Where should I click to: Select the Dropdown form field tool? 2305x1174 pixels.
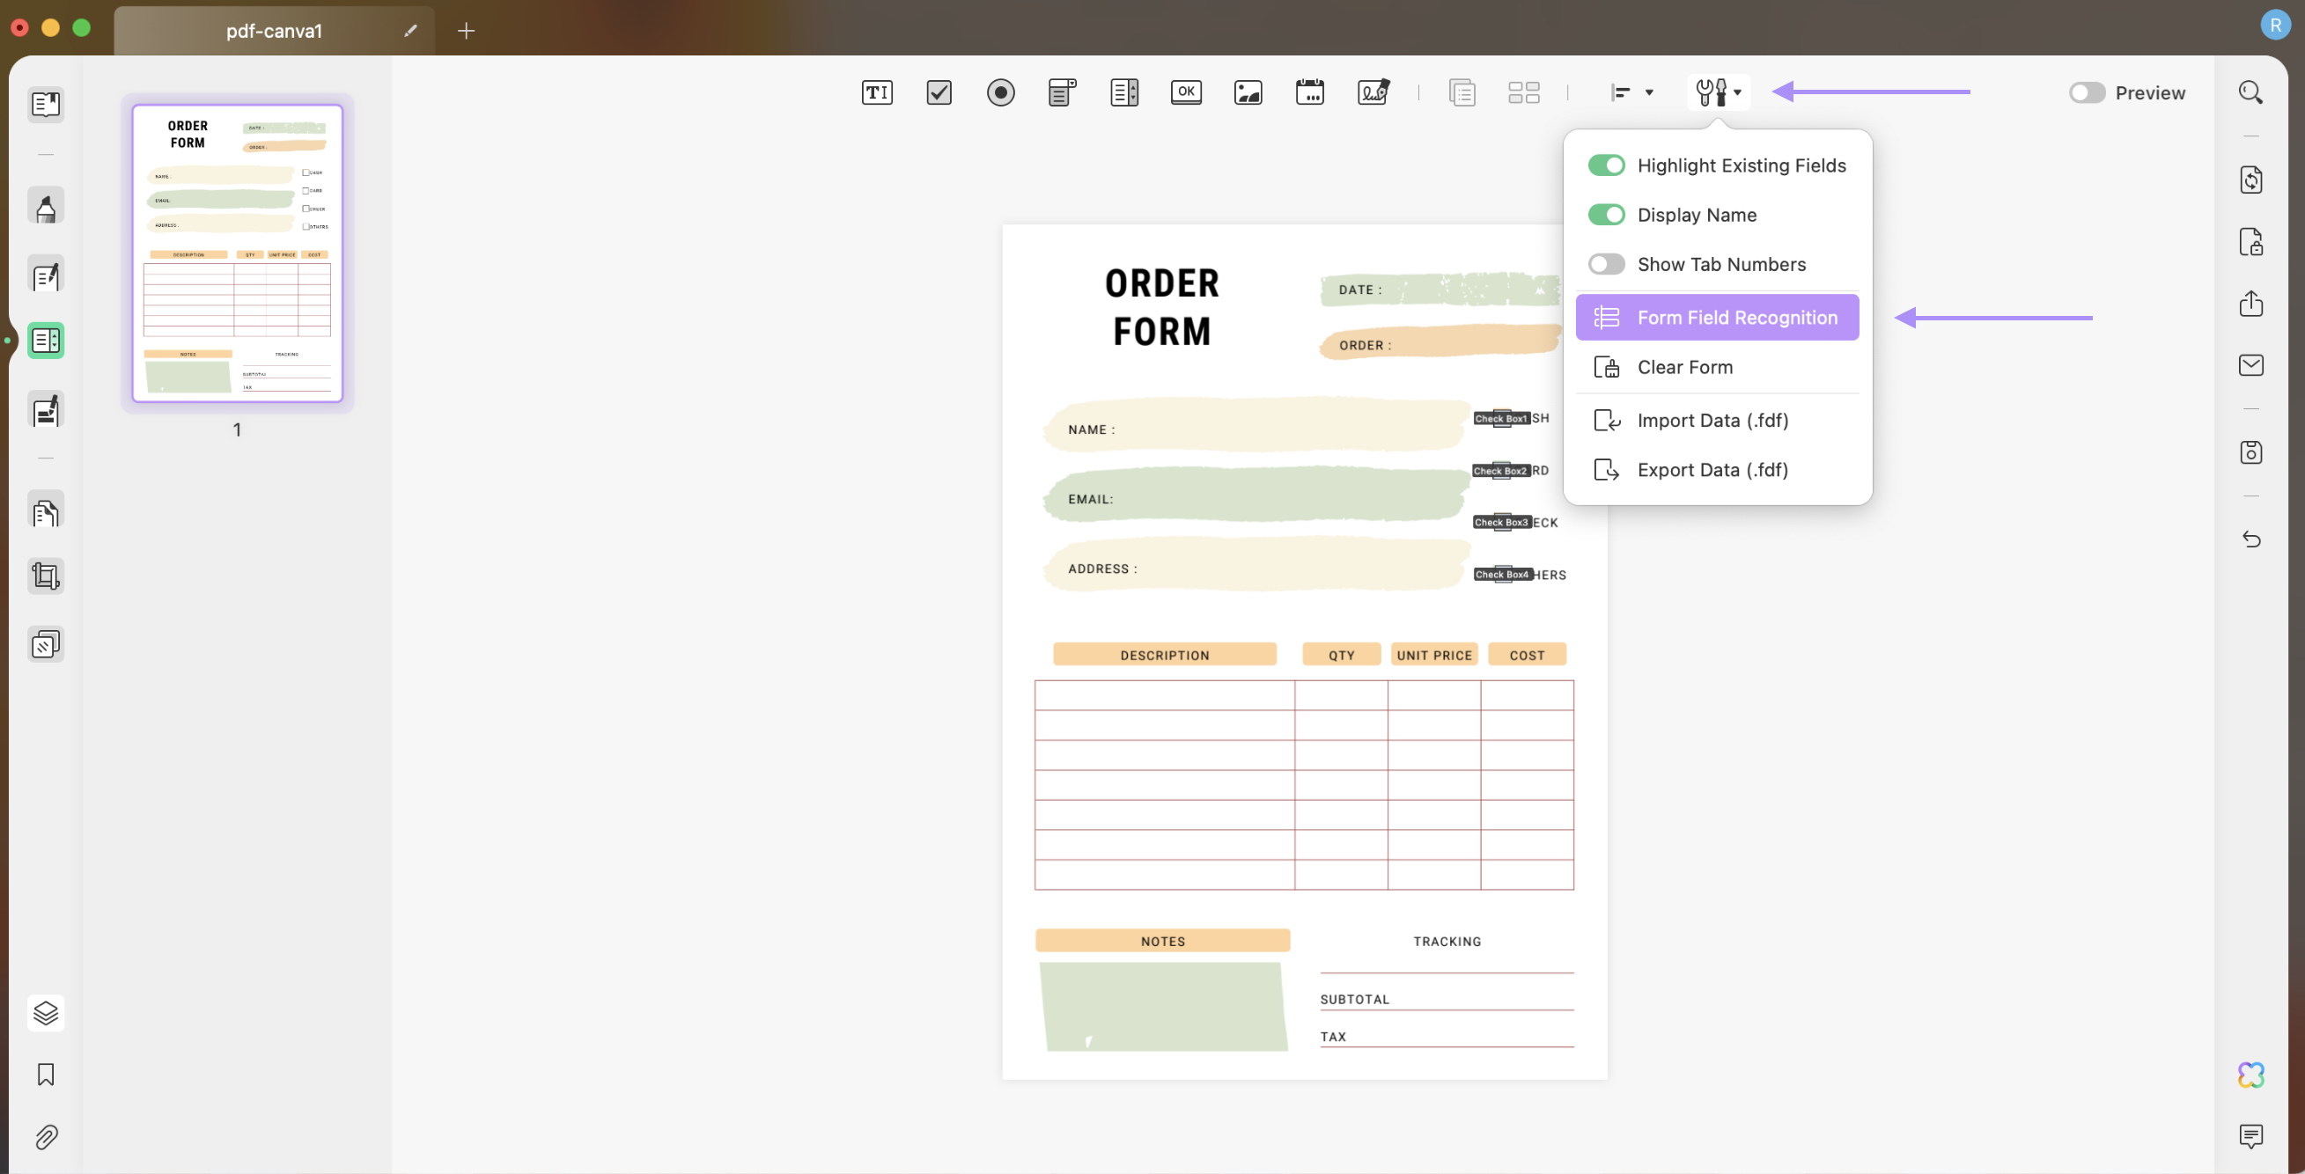pos(1061,92)
